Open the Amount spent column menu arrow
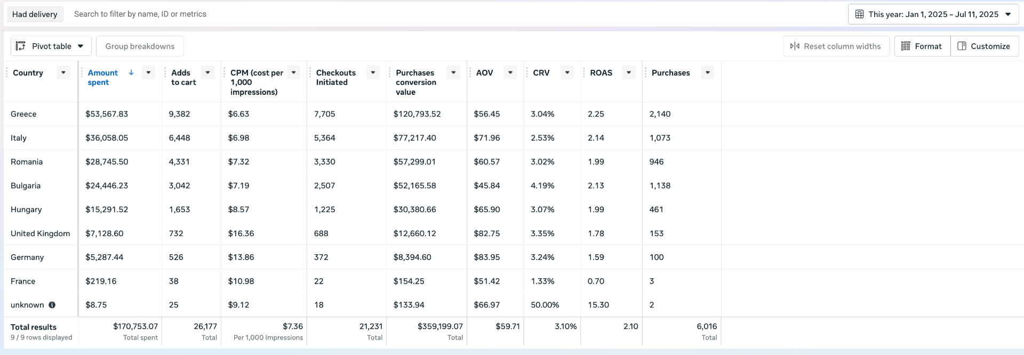Viewport: 1024px width, 355px height. point(148,72)
